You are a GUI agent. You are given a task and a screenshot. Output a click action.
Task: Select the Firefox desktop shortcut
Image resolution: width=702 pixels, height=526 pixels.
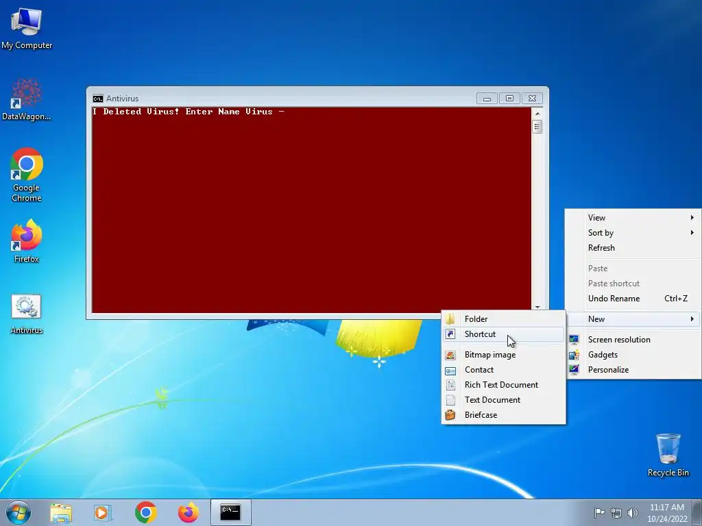[27, 240]
